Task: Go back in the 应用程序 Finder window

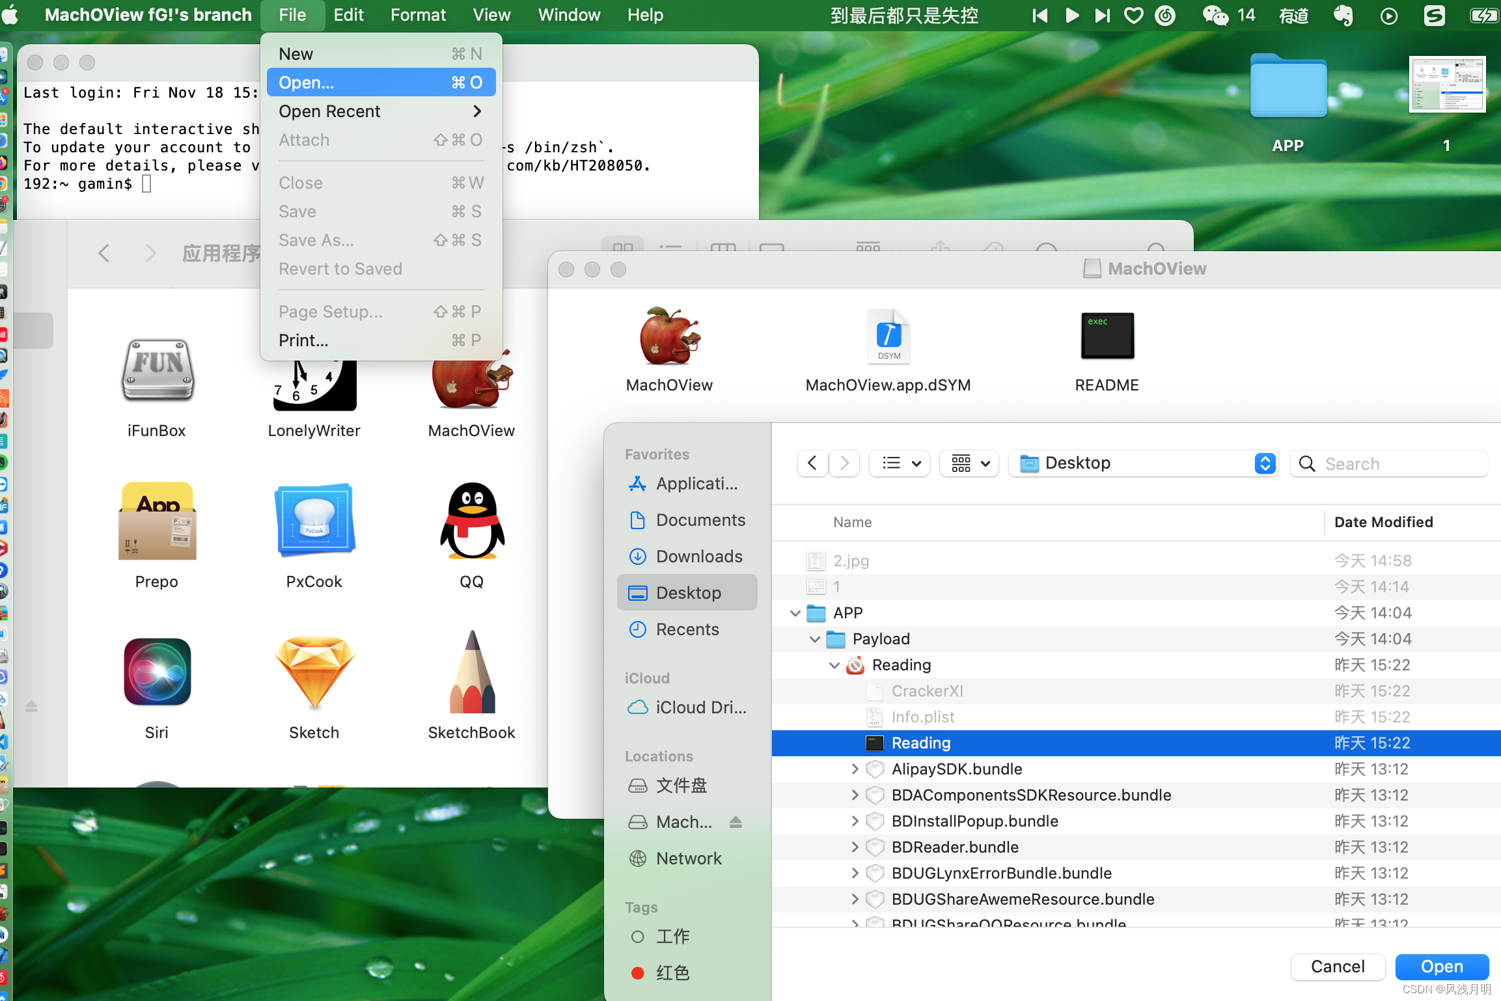Action: [x=103, y=253]
